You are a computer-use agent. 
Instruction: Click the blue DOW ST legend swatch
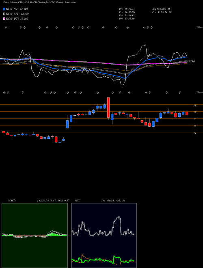point(4,9)
